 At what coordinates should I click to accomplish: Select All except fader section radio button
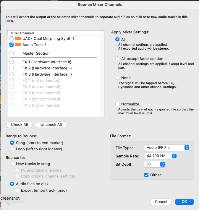pos(117,58)
